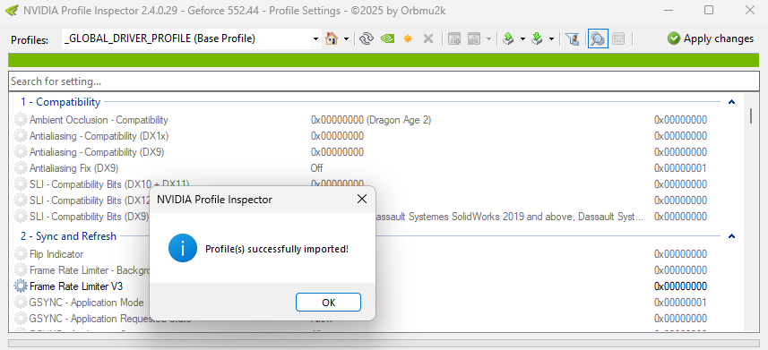Click the 1 - Compatibility section header text
Screen dimensions: 768x350
point(60,102)
